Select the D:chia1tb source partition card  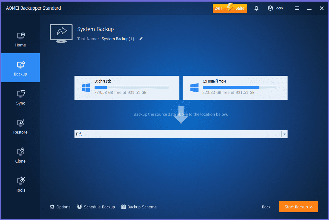[x=127, y=88]
